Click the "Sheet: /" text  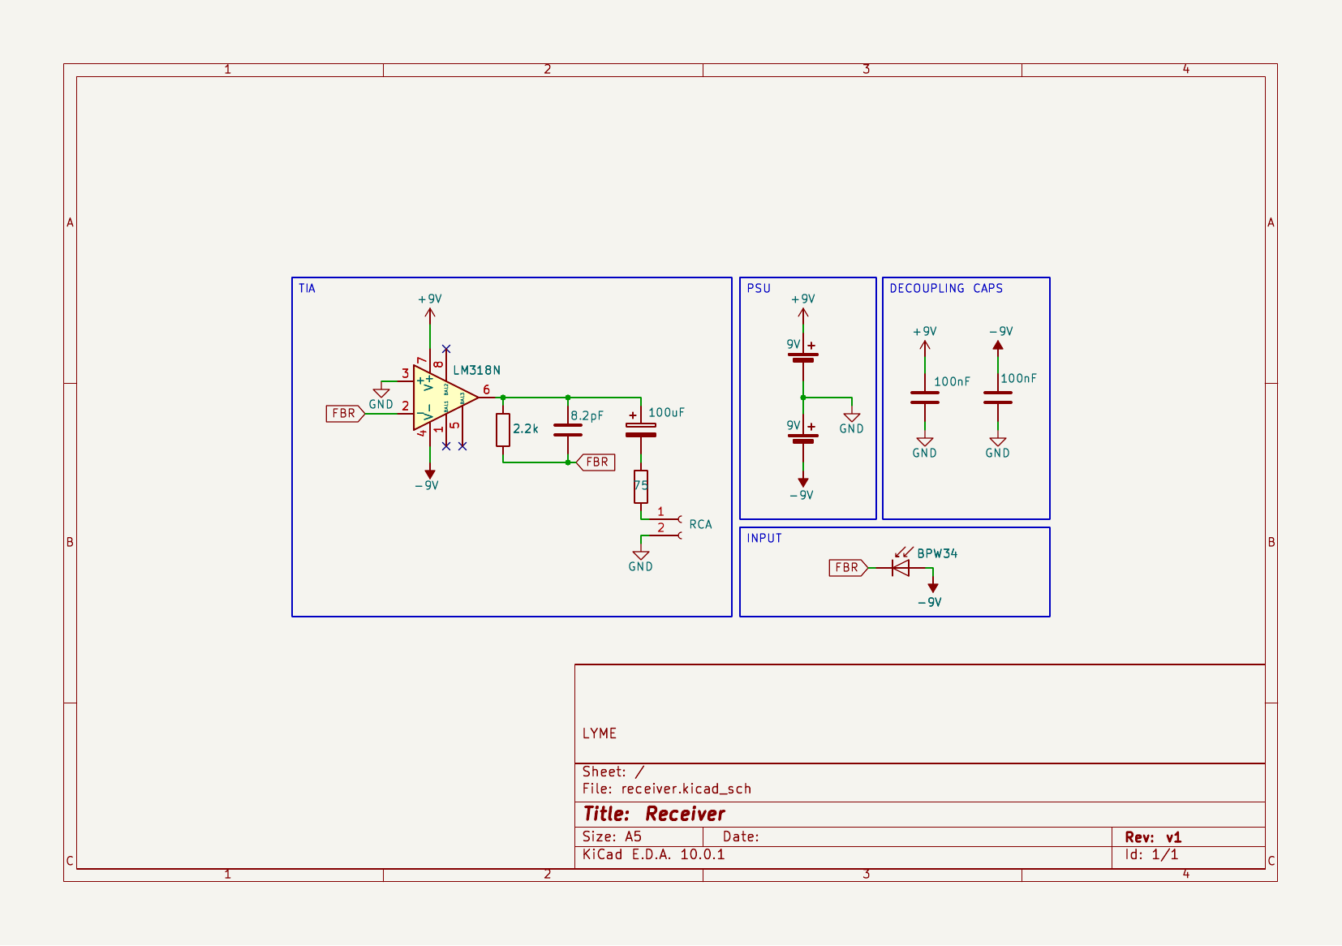pos(613,772)
